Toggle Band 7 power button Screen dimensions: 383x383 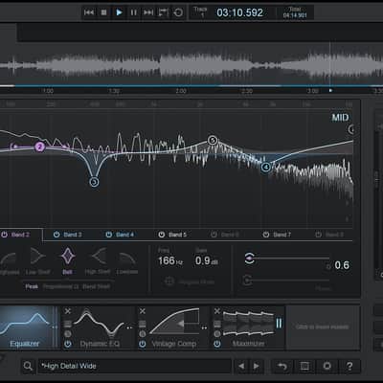pyautogui.click(x=266, y=235)
